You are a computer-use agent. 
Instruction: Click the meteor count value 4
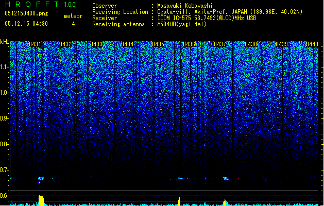pos(73,24)
